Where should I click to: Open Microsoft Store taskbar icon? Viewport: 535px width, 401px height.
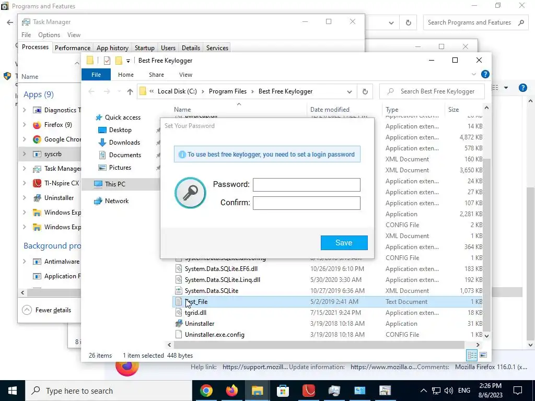tap(283, 391)
